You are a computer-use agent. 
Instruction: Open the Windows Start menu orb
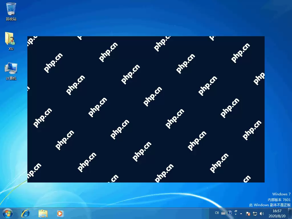tap(7, 213)
